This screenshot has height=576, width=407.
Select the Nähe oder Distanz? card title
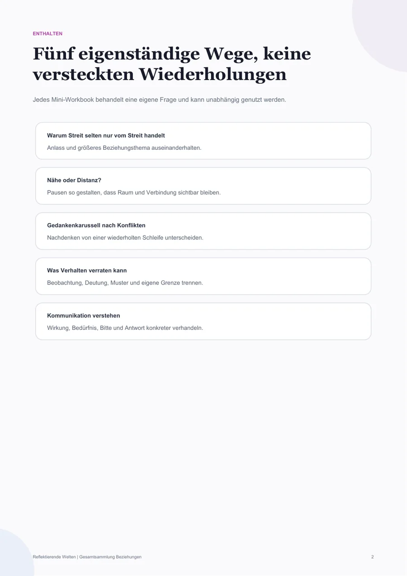pyautogui.click(x=74, y=180)
